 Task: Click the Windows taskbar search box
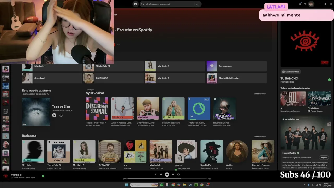144,185
